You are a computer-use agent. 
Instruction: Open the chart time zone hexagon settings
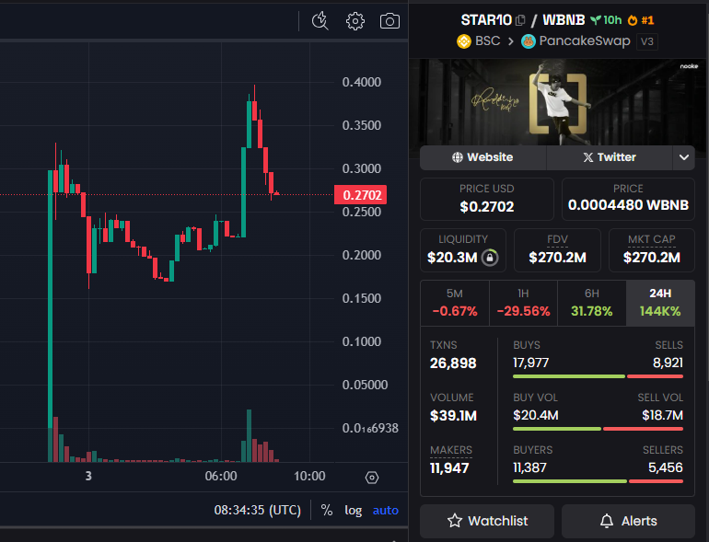tap(372, 477)
